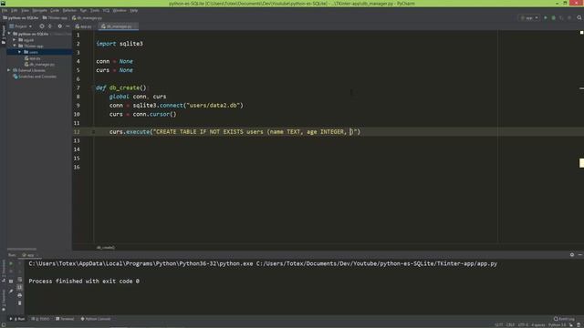Collapse the python-es-SQLite root folder

(9, 34)
